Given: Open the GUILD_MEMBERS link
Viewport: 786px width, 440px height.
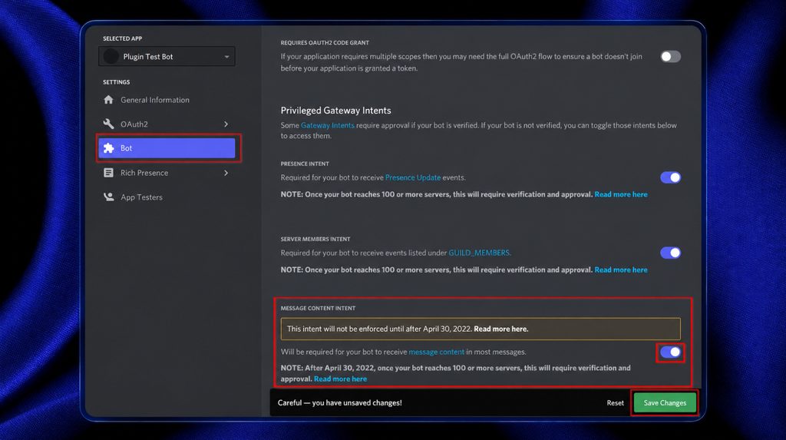Looking at the screenshot, I should (x=479, y=253).
